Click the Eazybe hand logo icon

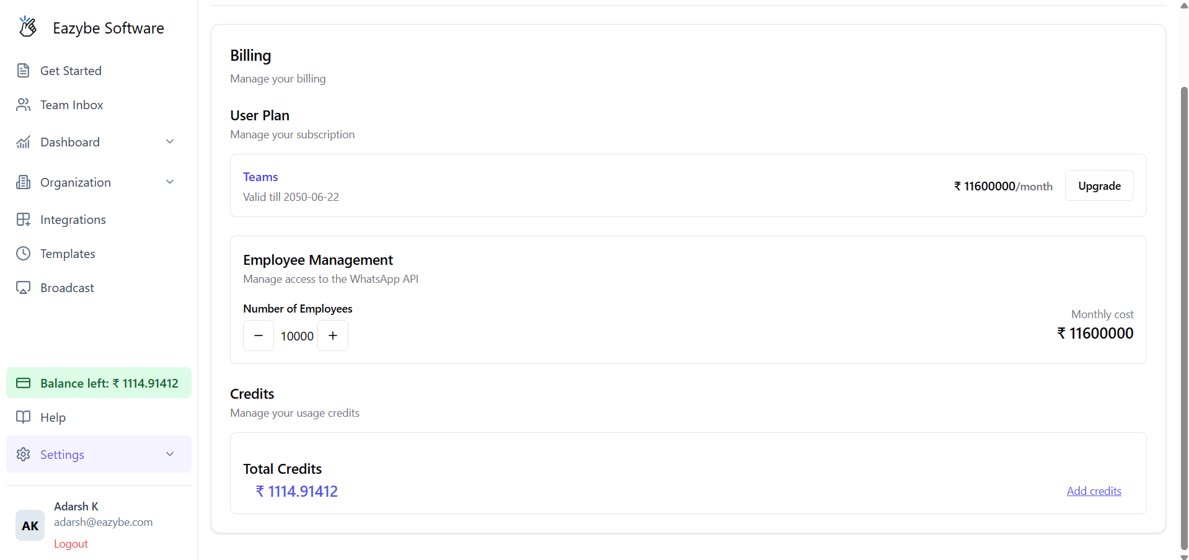(27, 27)
